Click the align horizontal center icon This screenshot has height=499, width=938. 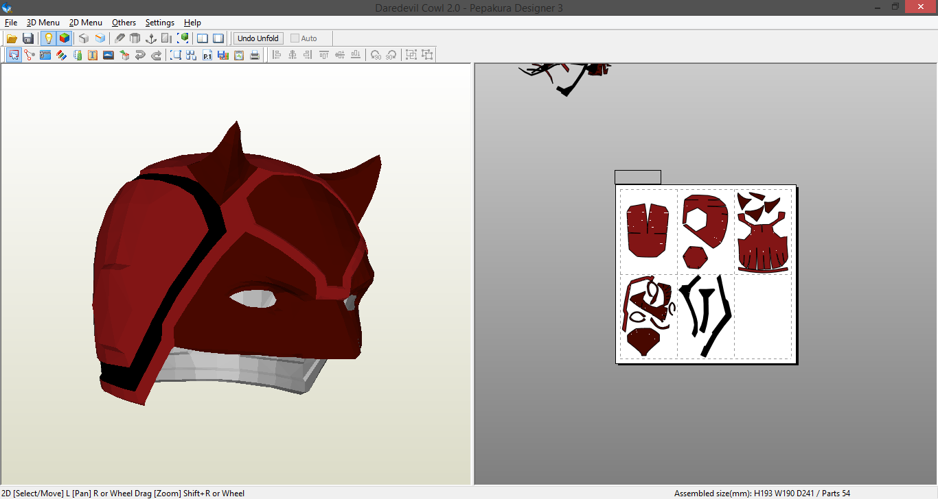tap(293, 55)
